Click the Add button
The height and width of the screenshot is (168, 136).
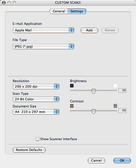(x=89, y=30)
